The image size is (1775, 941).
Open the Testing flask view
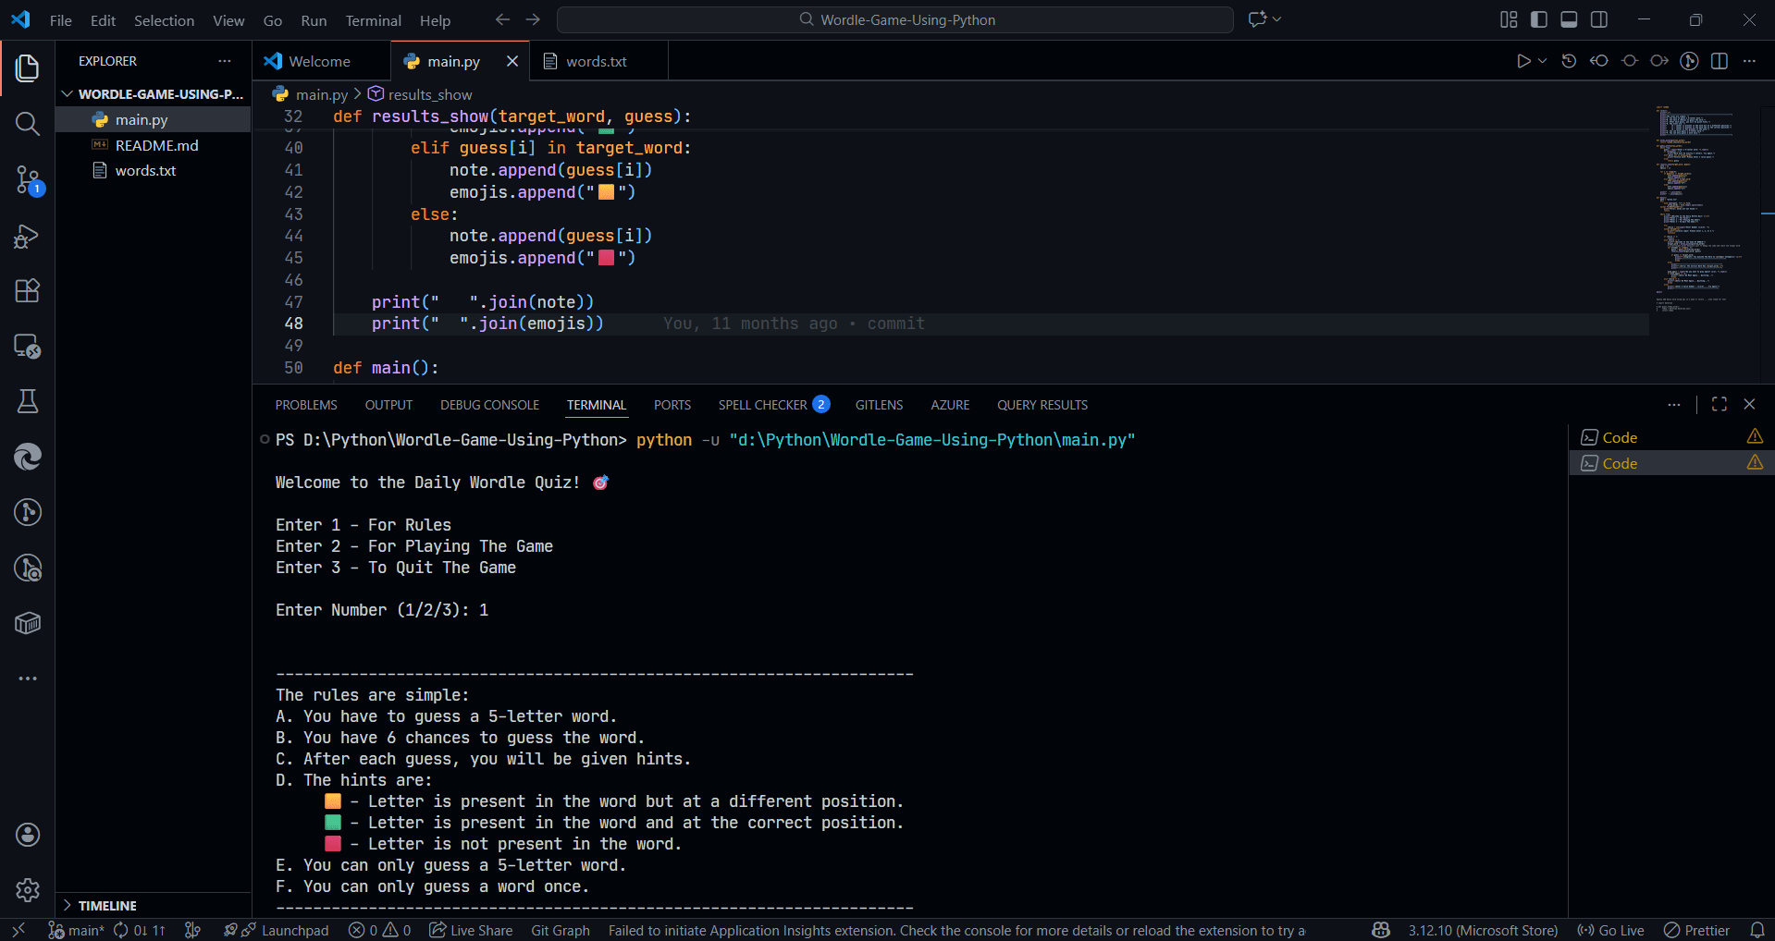click(x=27, y=401)
